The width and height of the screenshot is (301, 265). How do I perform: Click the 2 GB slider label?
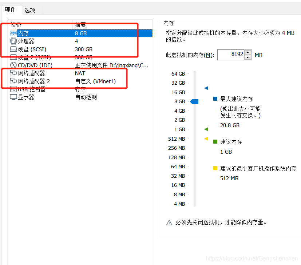pos(179,120)
